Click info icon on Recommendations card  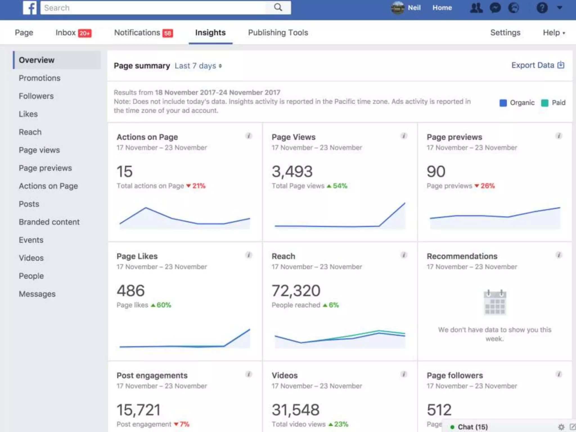coord(559,255)
